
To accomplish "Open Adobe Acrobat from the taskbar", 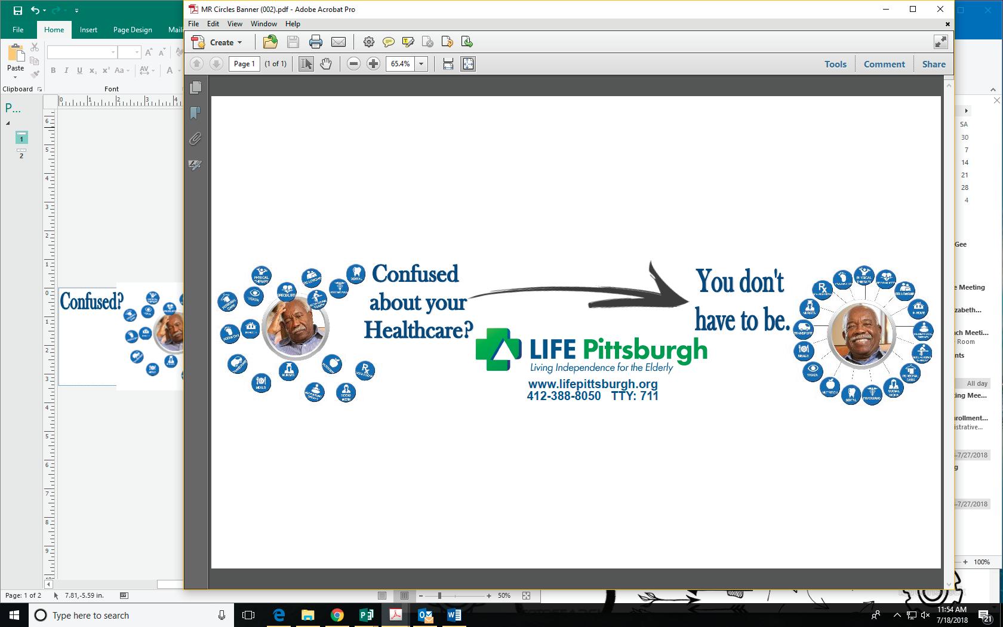I will pyautogui.click(x=396, y=614).
